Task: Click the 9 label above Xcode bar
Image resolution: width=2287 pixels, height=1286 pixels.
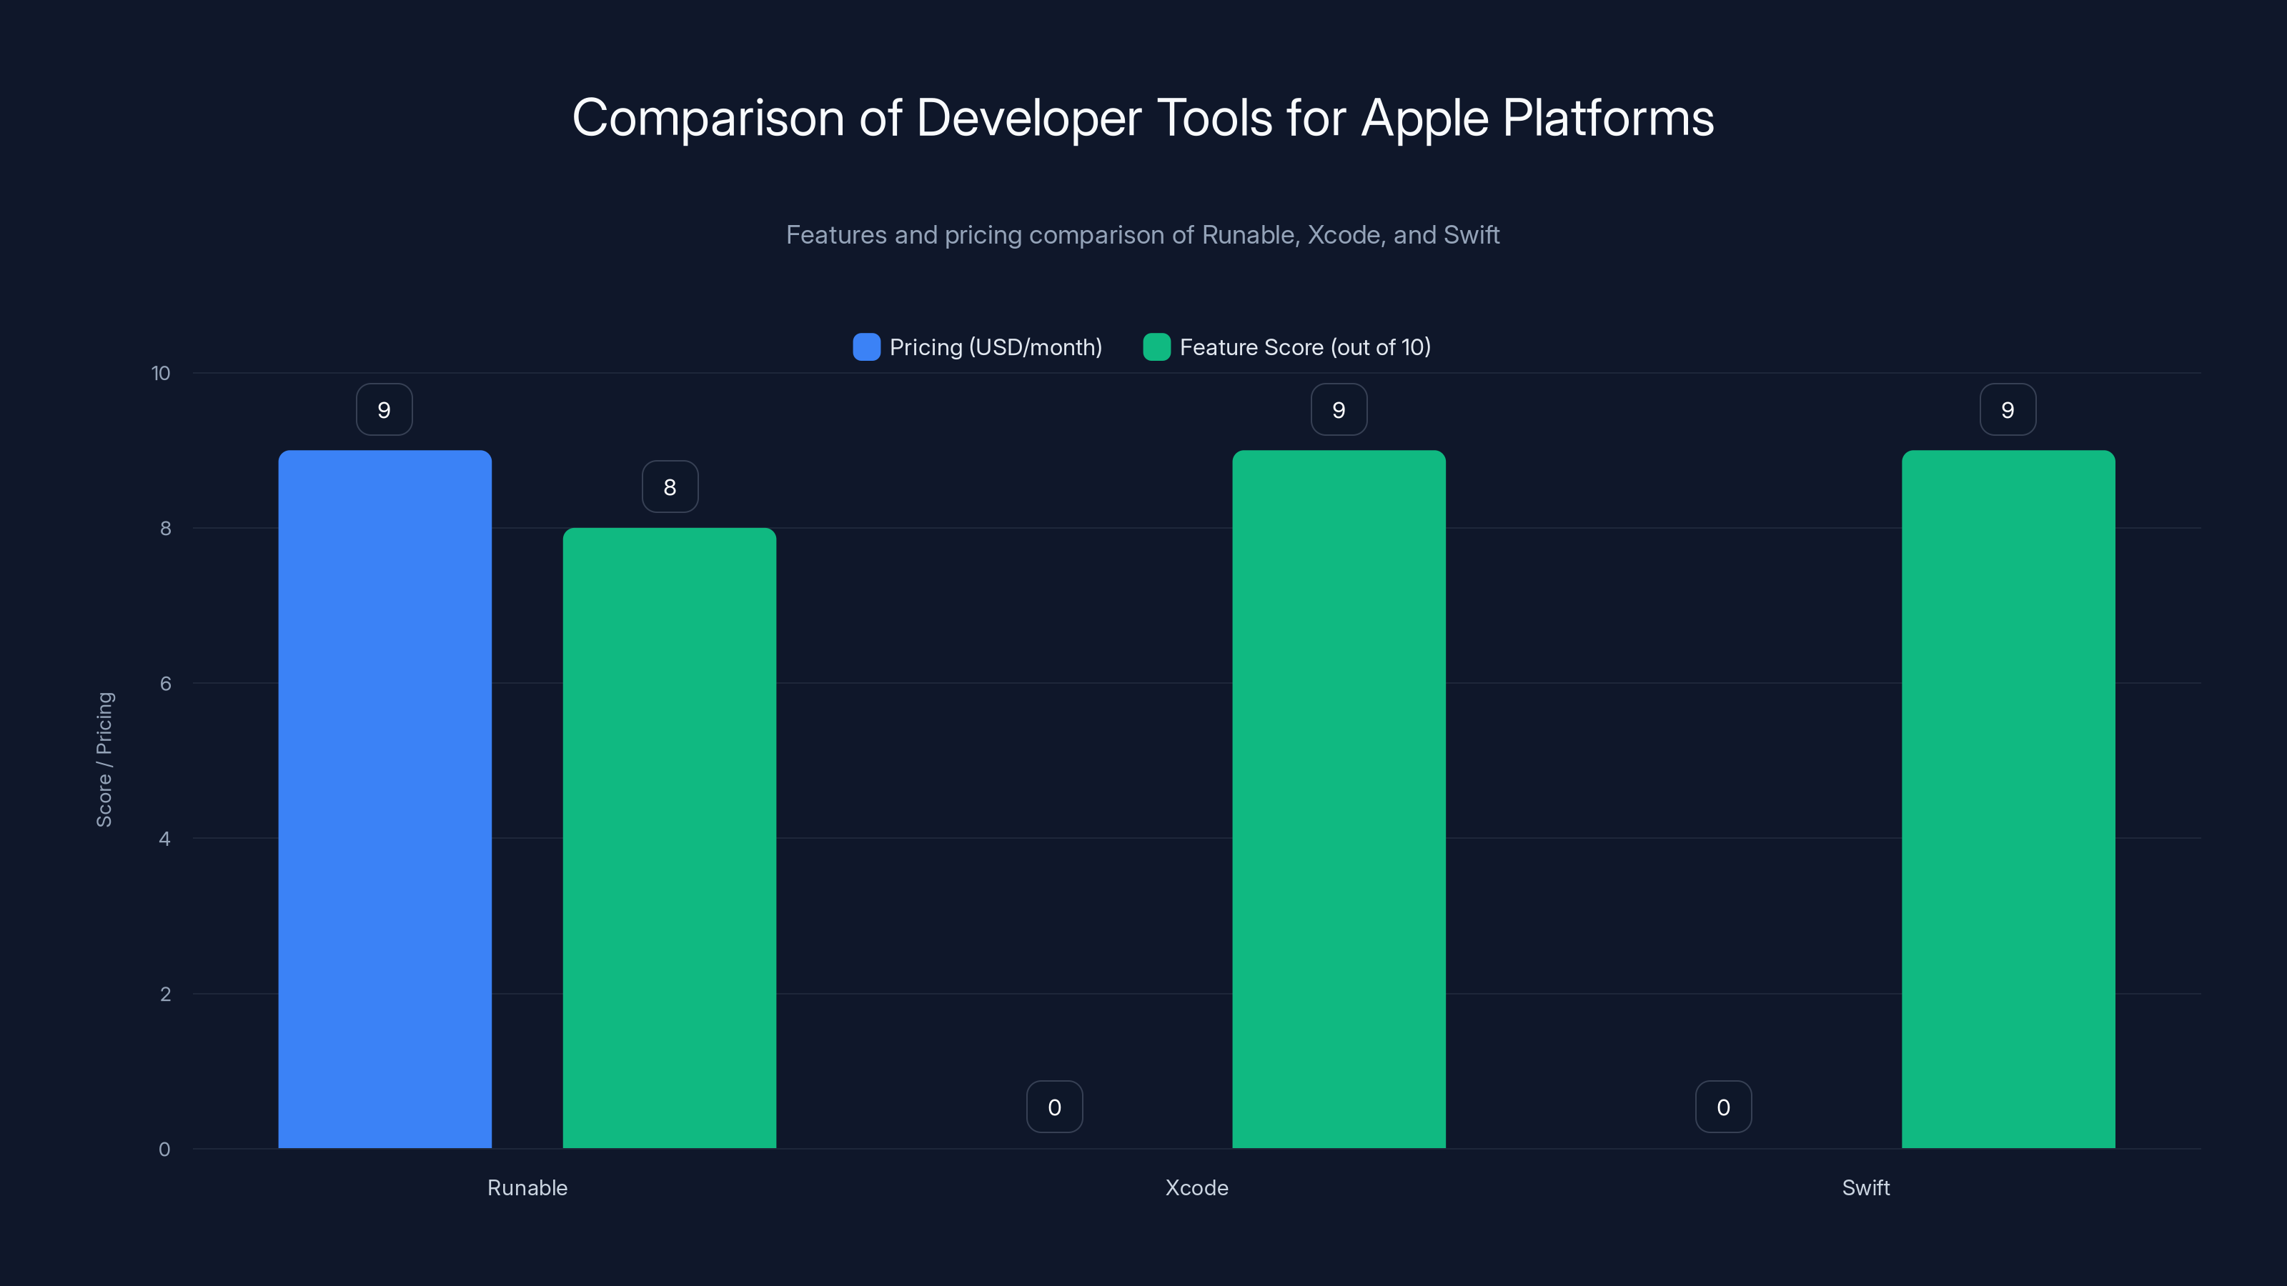Action: pyautogui.click(x=1339, y=409)
